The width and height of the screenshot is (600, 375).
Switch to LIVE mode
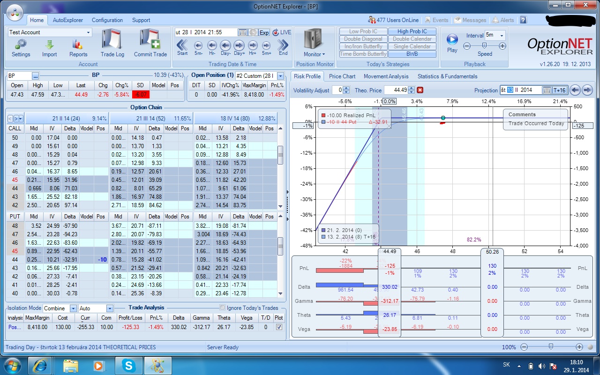(x=282, y=32)
